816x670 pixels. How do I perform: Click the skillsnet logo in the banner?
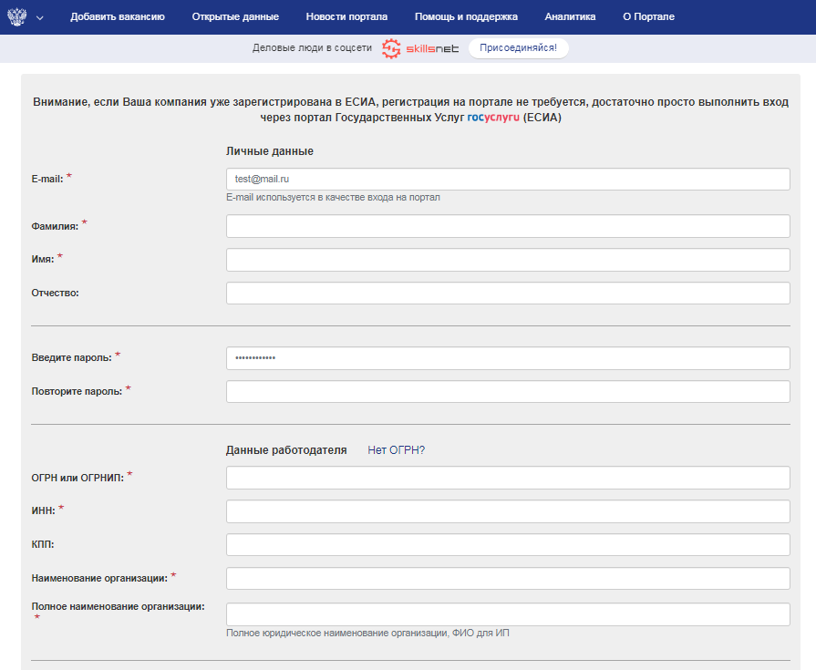(x=420, y=48)
